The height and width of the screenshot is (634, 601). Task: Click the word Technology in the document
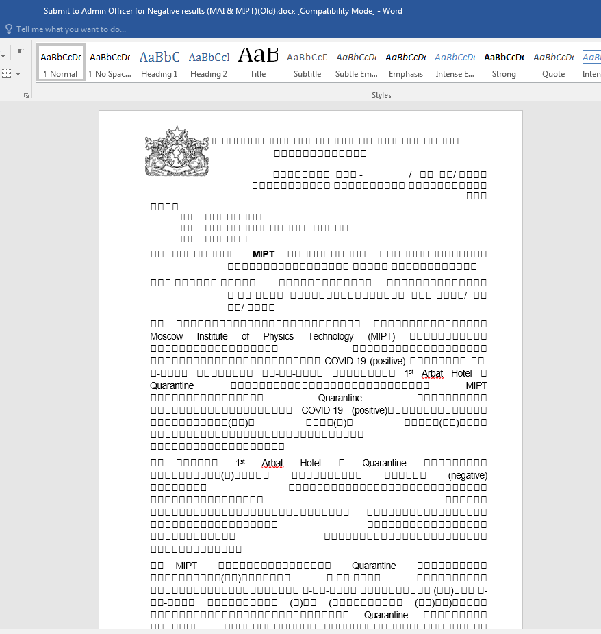[331, 336]
